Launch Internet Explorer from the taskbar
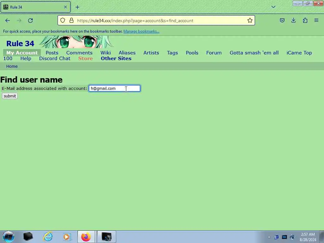The width and height of the screenshot is (324, 243). point(48,237)
